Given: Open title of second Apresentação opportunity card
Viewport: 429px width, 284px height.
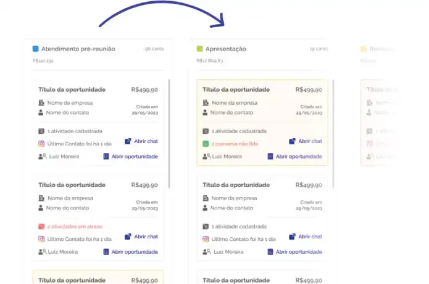Looking at the screenshot, I should [236, 185].
